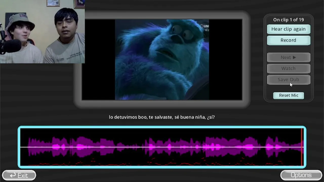Click the 'On clip 1 of 19' label
The image size is (324, 182).
pyautogui.click(x=289, y=20)
